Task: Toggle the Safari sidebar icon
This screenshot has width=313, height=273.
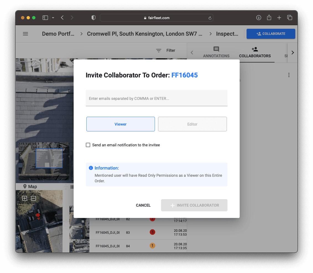Action: 45,18
